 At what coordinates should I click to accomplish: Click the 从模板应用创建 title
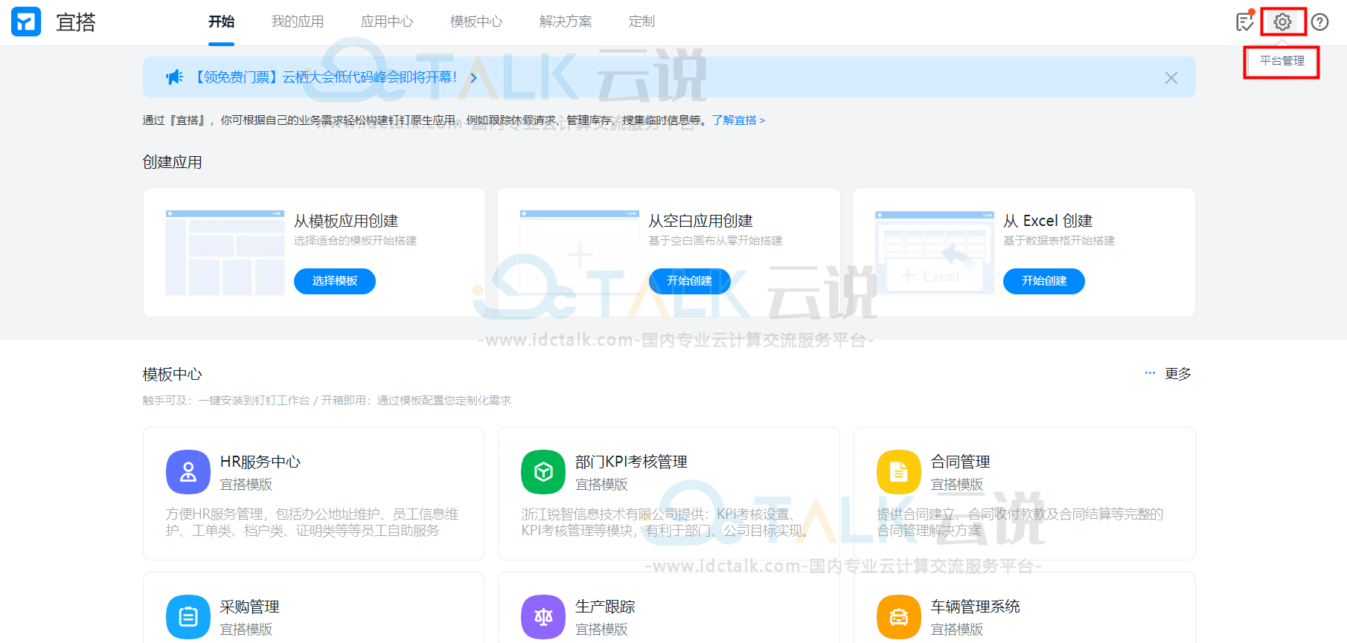pos(346,221)
